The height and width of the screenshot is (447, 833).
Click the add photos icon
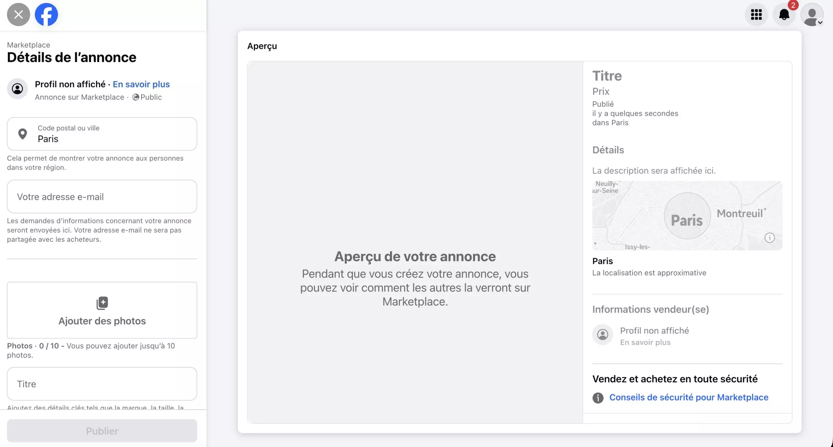102,303
